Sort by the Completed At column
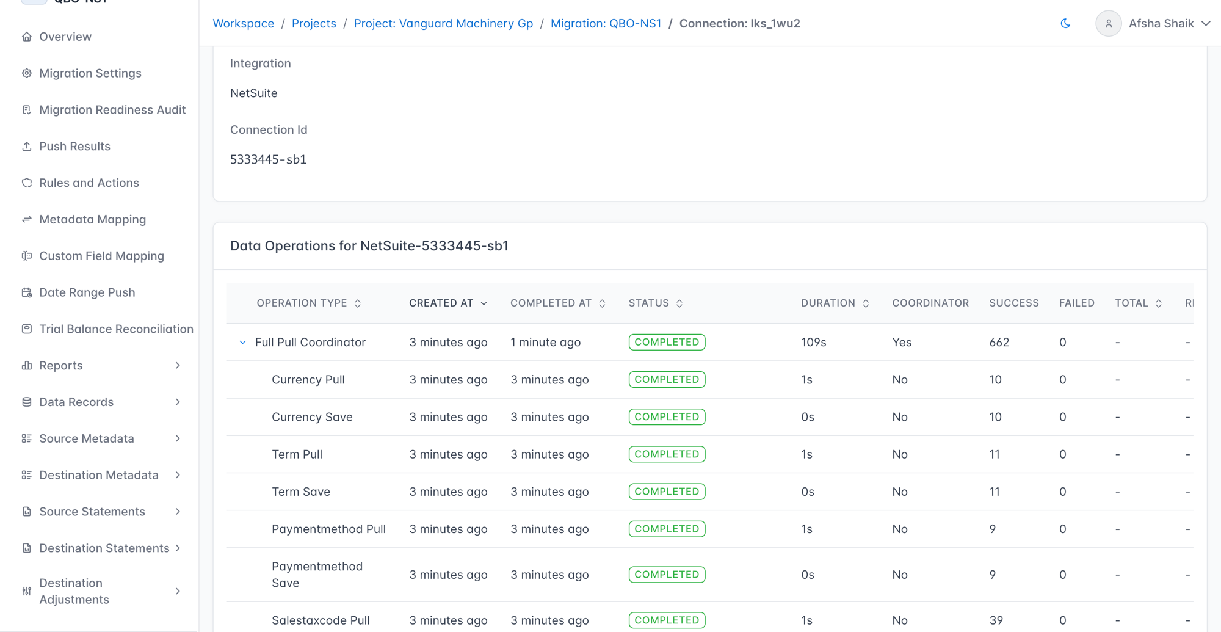The width and height of the screenshot is (1221, 632). point(558,303)
